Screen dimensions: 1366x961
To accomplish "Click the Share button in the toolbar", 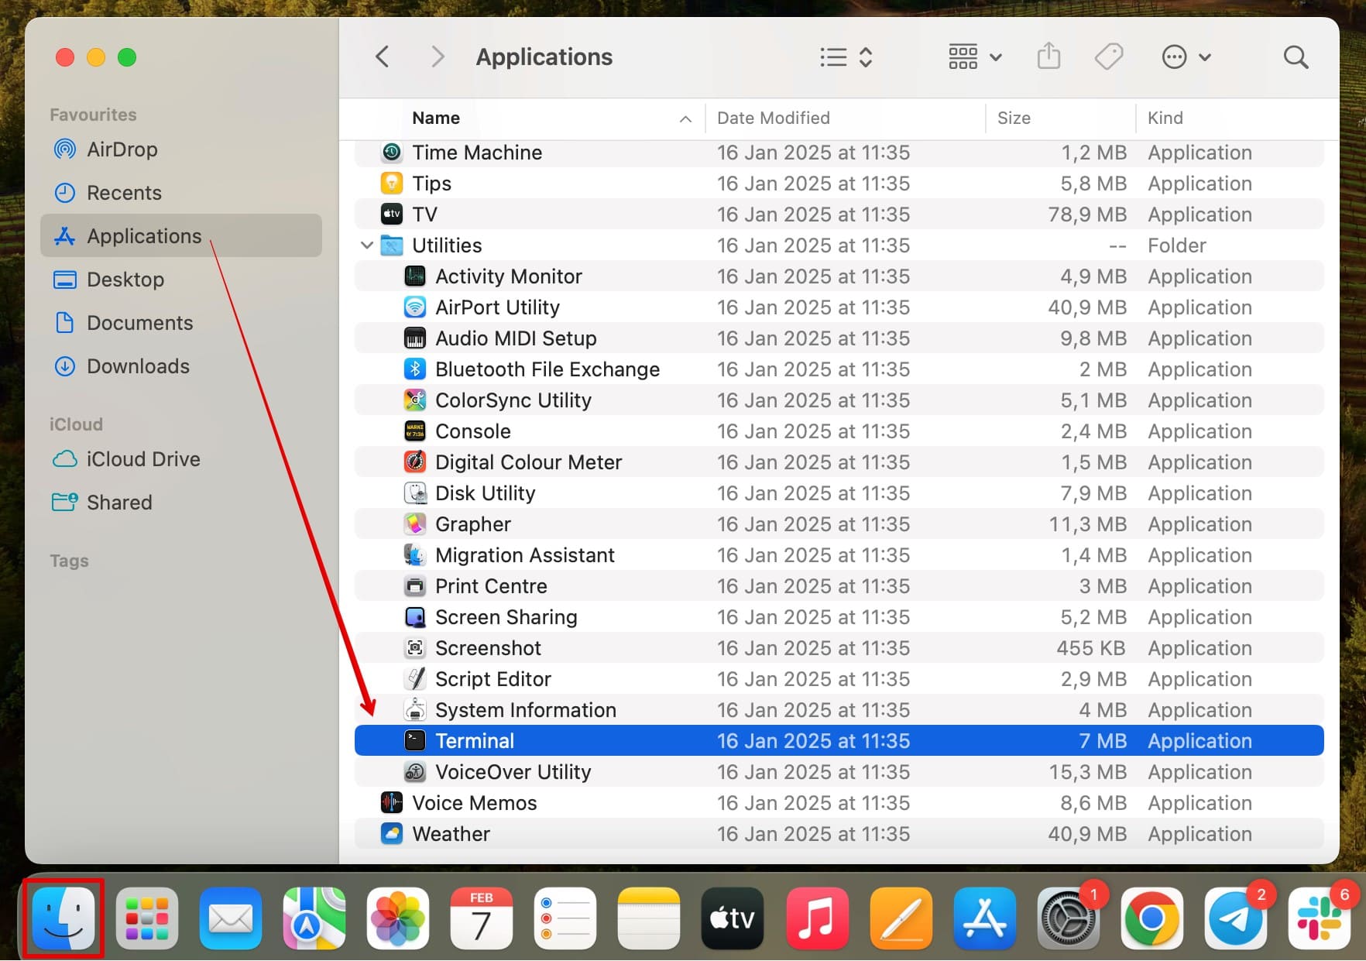I will coord(1049,56).
